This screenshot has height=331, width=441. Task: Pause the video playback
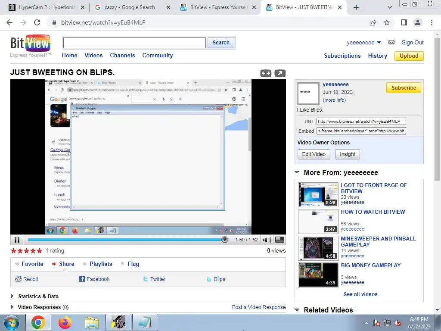click(17, 240)
